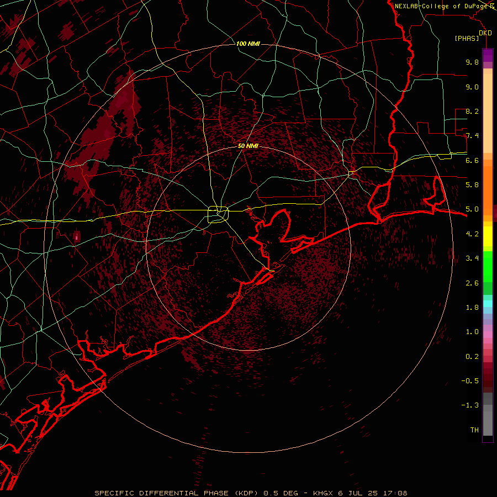Viewport: 497px width, 497px height.
Task: Click the 1.8 scale value
Action: tap(472, 308)
